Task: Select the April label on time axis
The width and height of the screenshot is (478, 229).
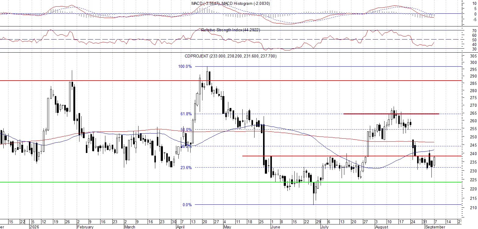Action: pyautogui.click(x=180, y=227)
